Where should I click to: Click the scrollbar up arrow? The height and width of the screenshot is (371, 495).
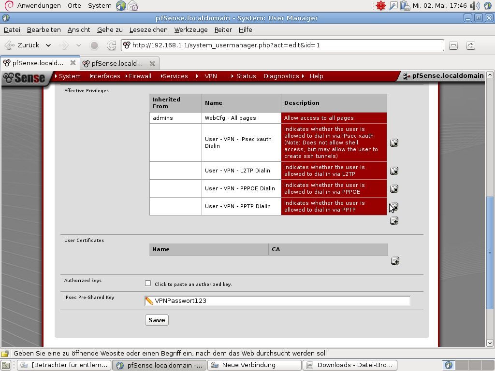pos(490,75)
